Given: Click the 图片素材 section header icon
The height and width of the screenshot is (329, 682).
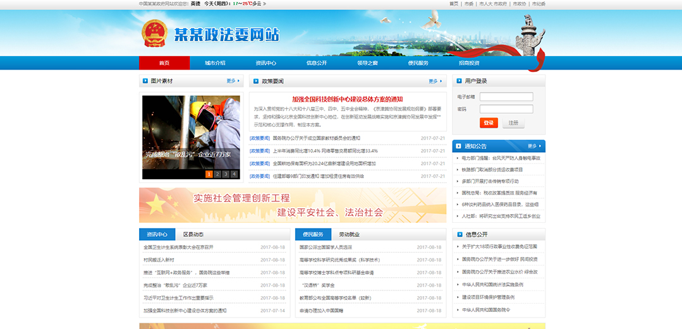Looking at the screenshot, I should pos(146,81).
